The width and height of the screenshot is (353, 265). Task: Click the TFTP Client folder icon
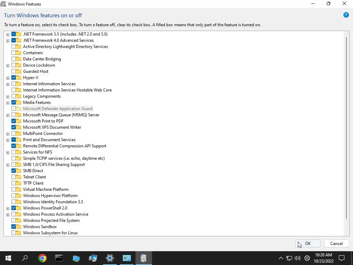(x=19, y=183)
